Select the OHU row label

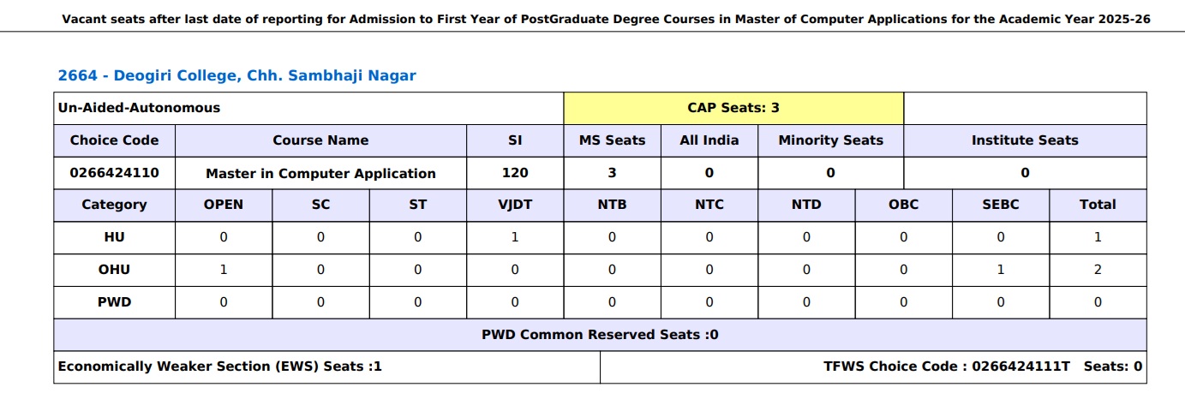point(114,270)
